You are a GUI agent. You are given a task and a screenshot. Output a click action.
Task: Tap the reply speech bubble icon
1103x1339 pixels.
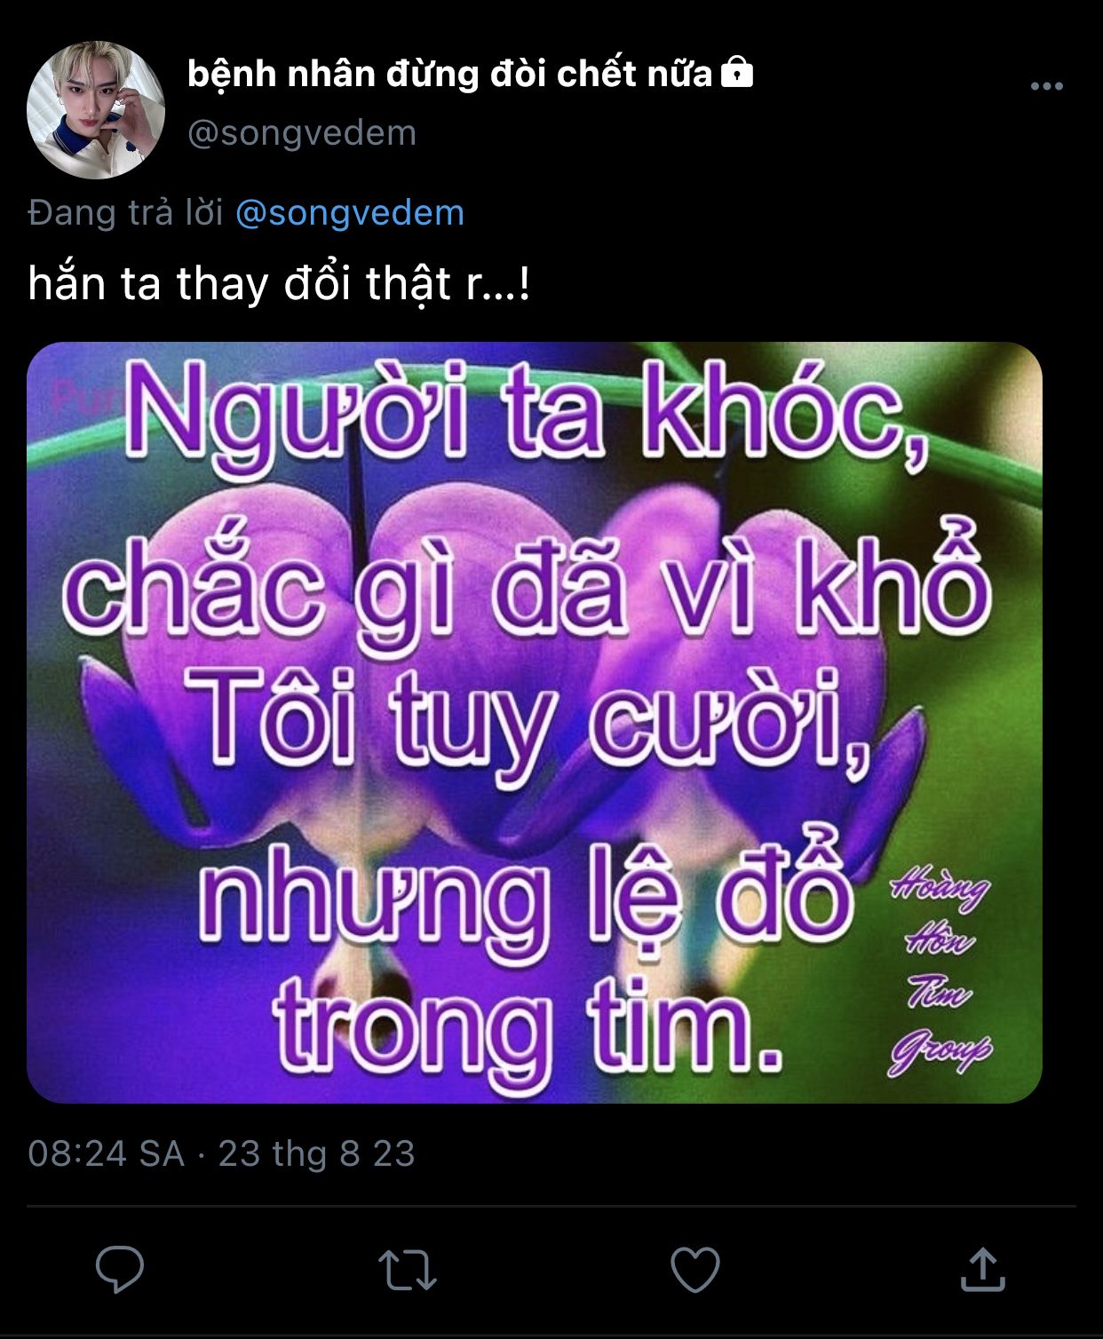(x=120, y=1269)
